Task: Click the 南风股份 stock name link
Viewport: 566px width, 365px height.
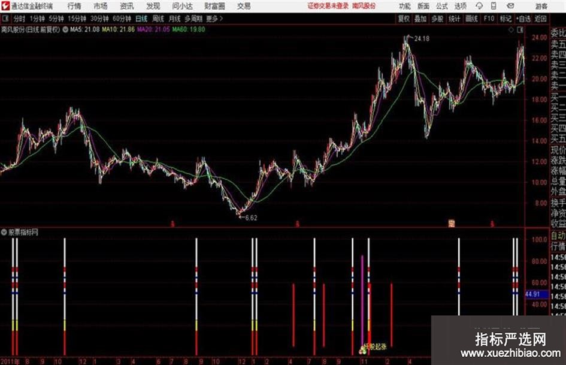Action: pos(364,6)
